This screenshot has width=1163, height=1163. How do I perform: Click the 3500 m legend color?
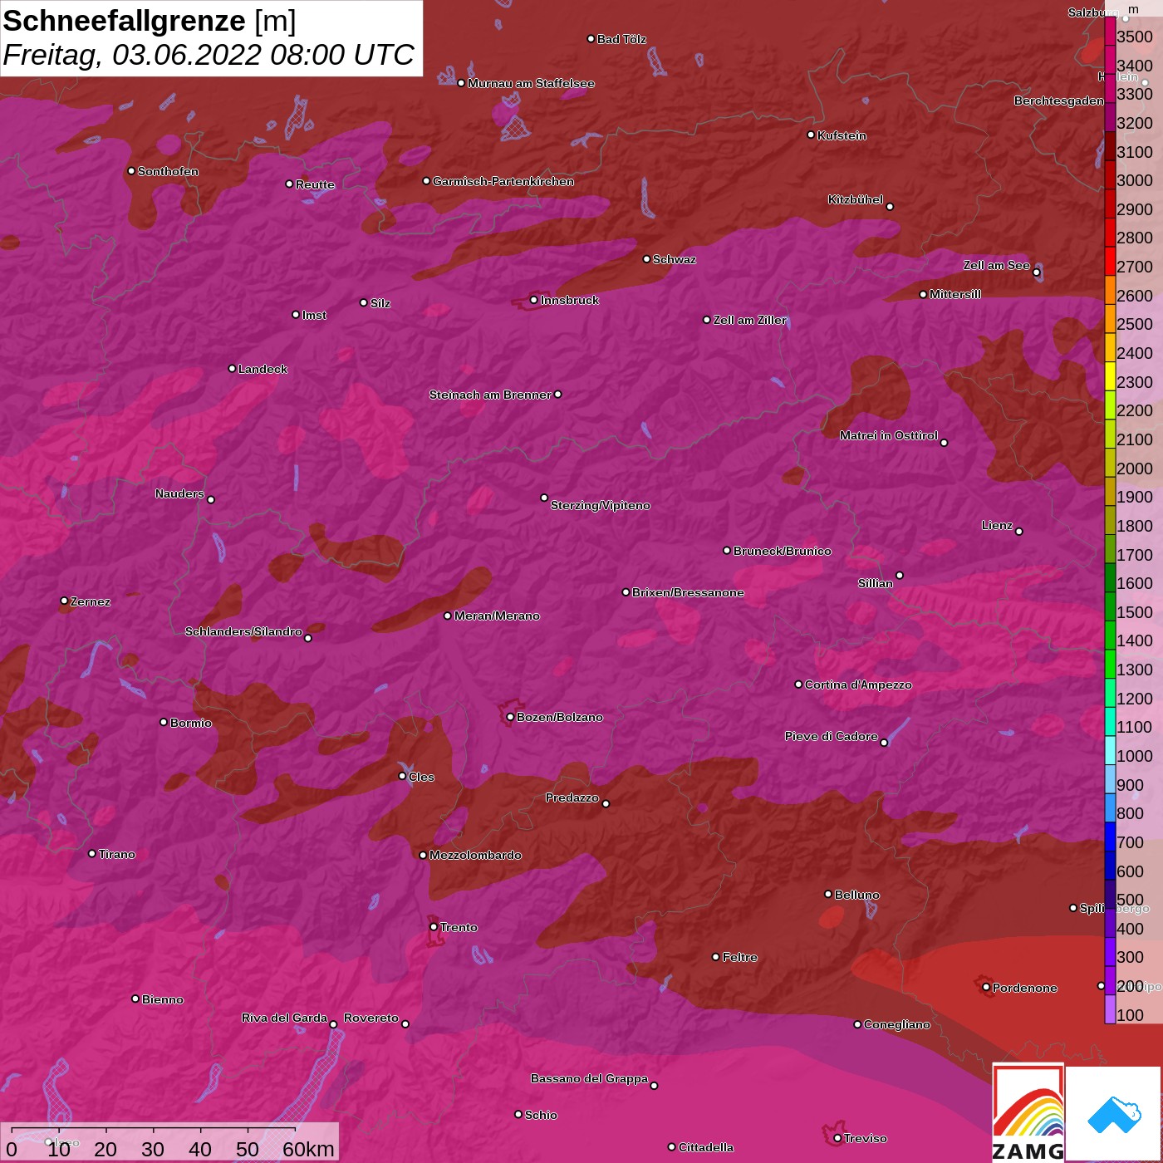(1110, 32)
